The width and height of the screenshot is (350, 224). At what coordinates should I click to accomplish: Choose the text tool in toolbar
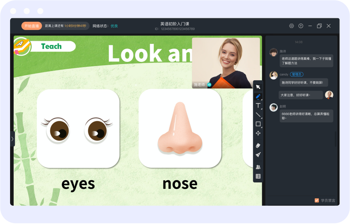tap(258, 105)
